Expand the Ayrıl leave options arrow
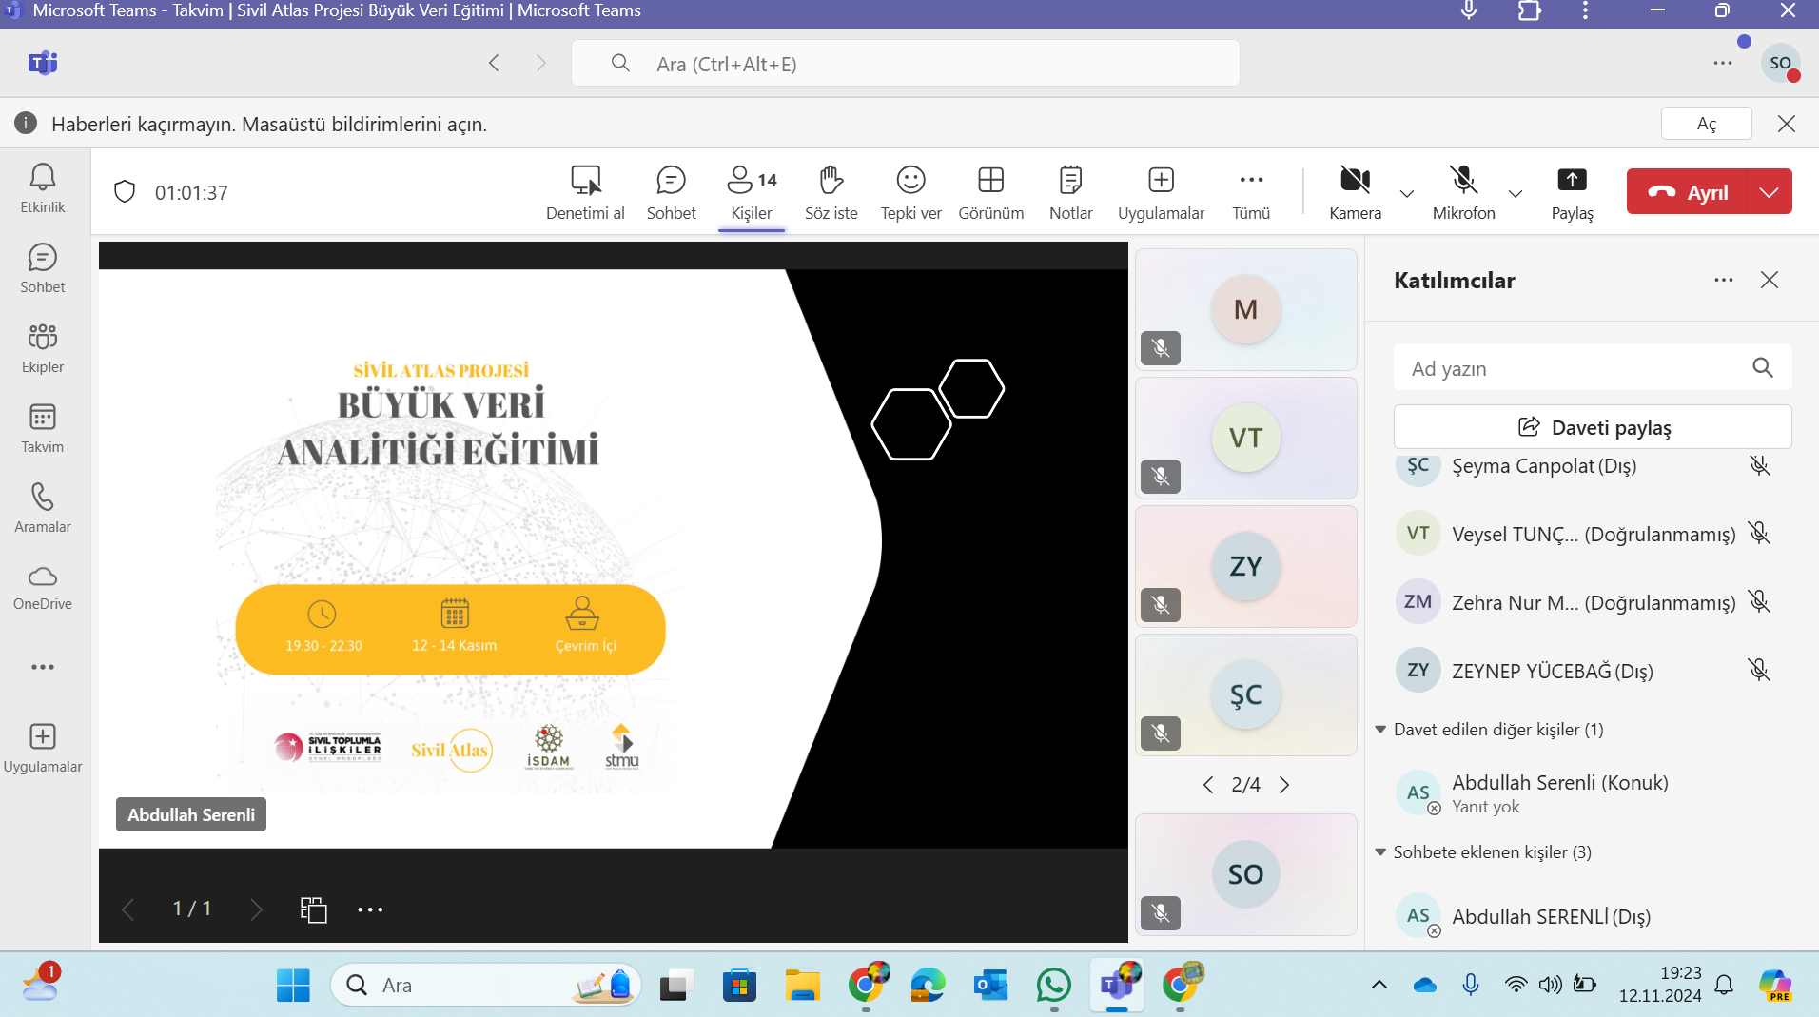1819x1017 pixels. 1769,192
